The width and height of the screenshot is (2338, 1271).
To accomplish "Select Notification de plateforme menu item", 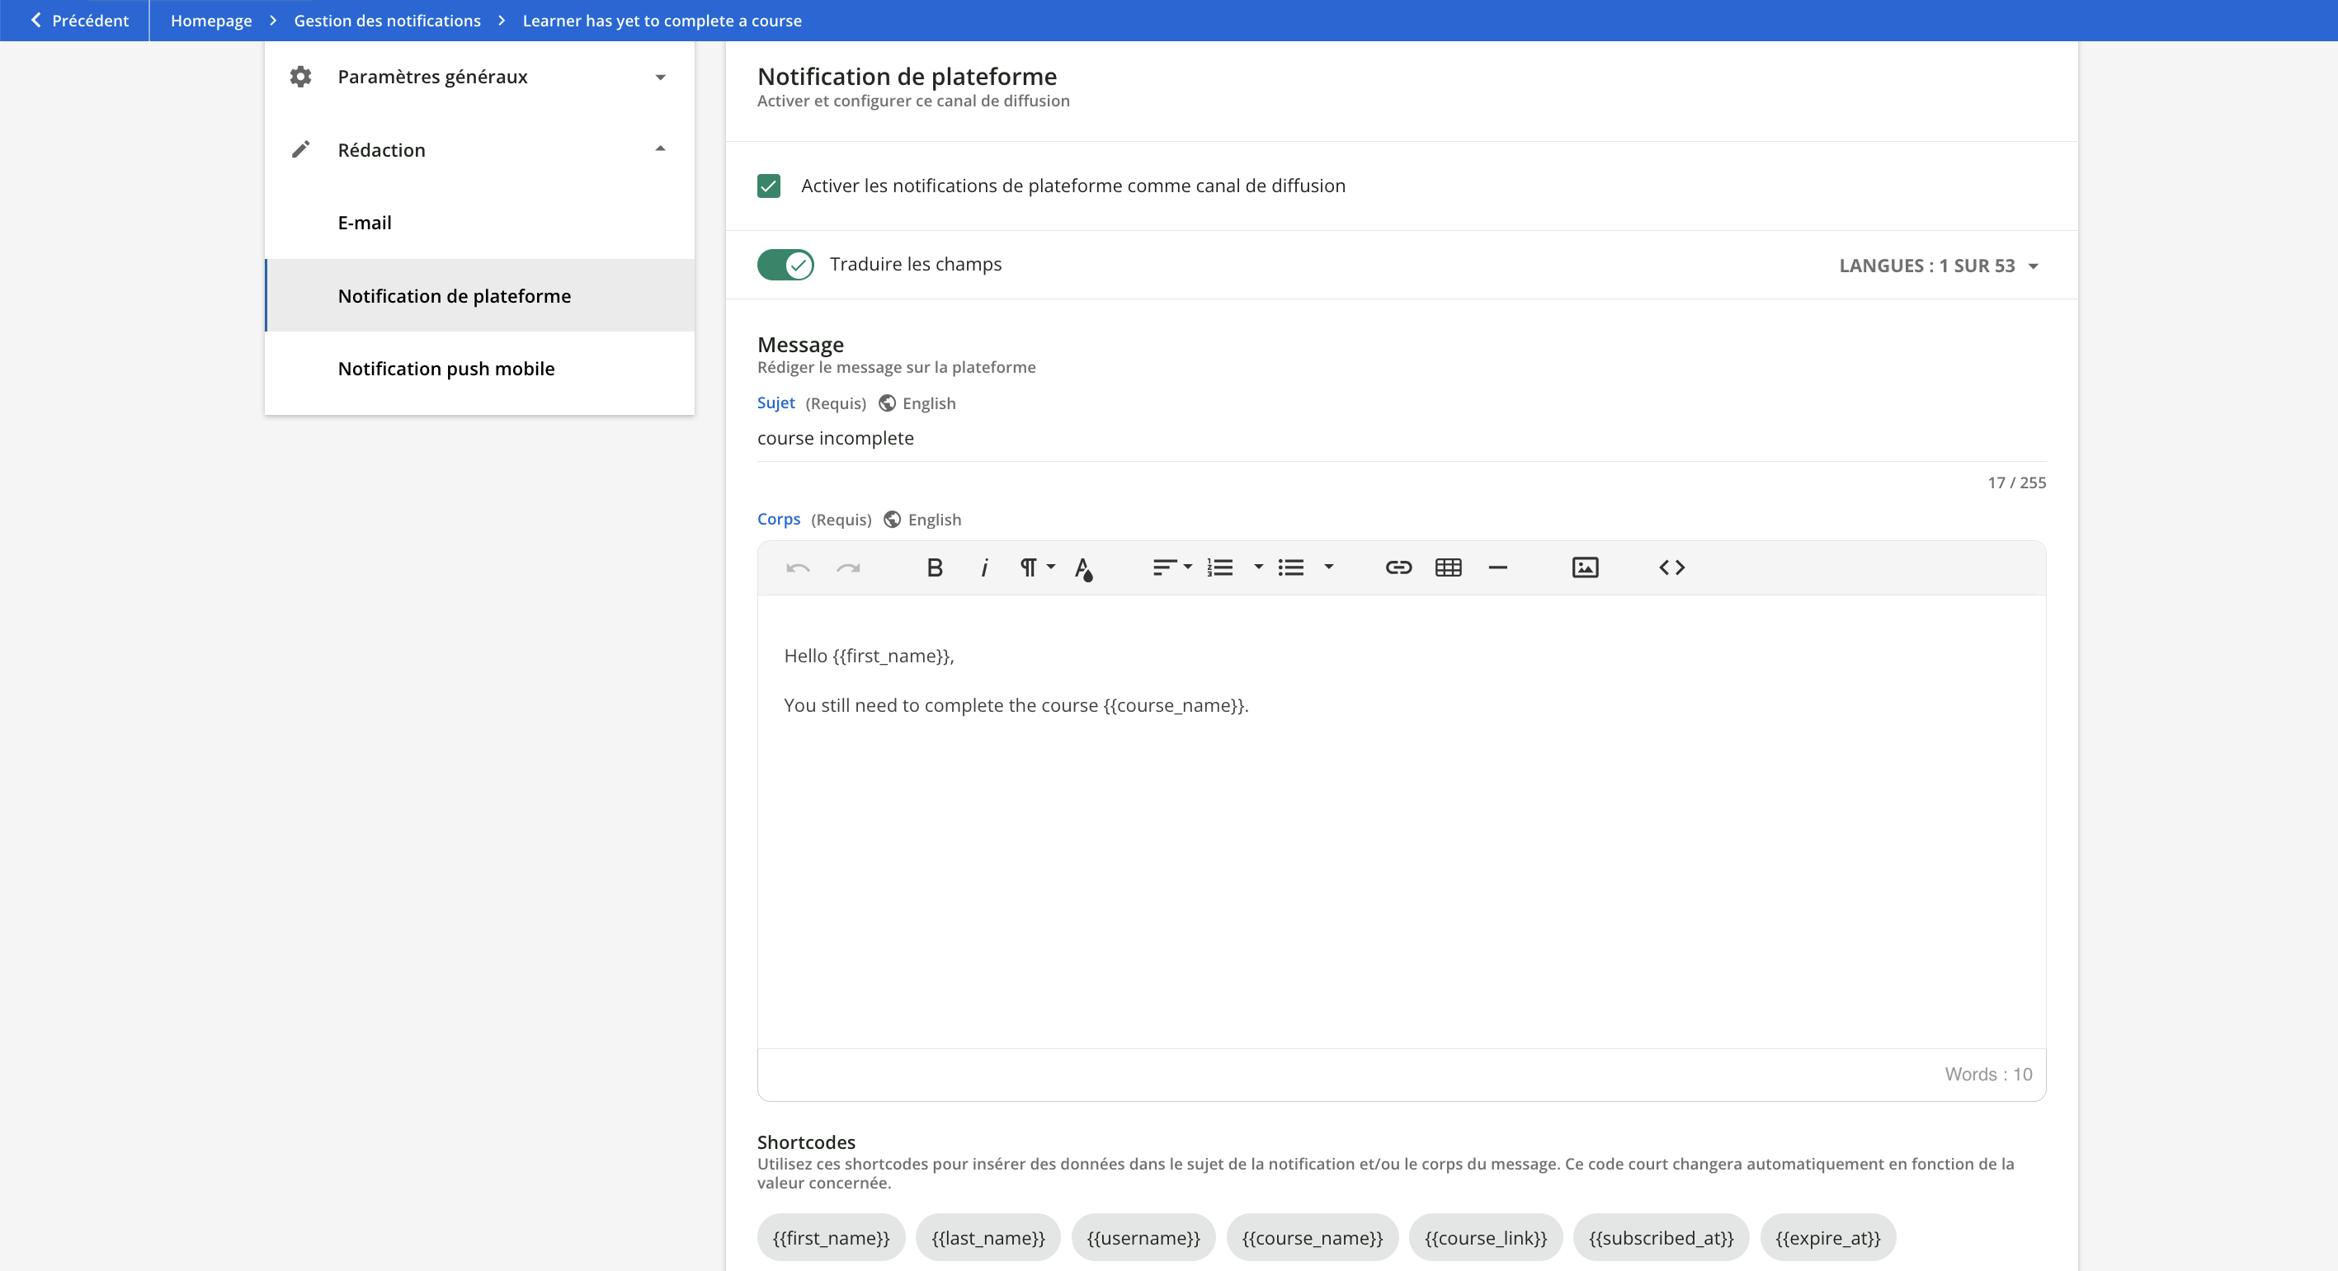I will pyautogui.click(x=479, y=296).
